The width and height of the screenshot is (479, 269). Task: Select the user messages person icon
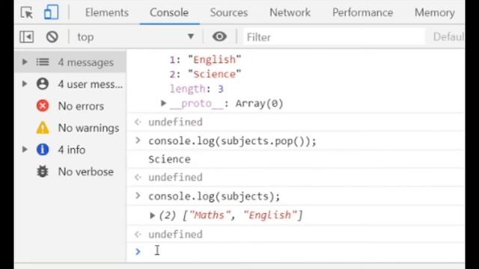pos(43,84)
